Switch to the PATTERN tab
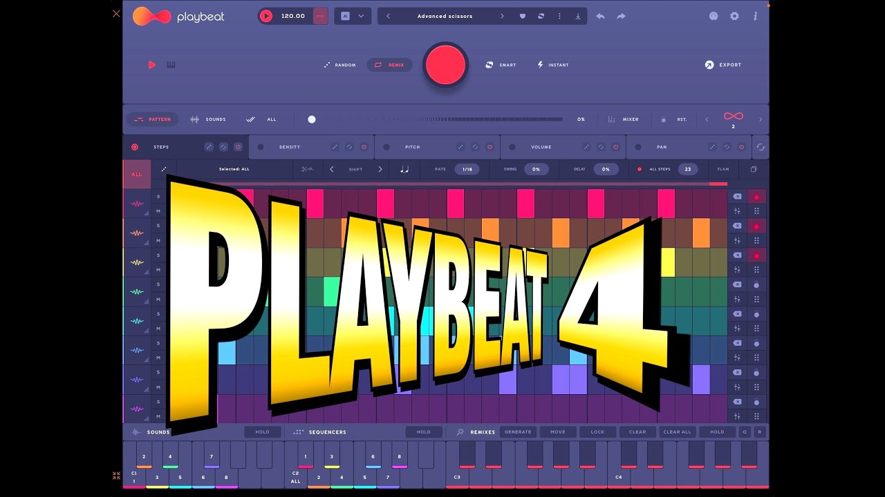 pyautogui.click(x=152, y=119)
